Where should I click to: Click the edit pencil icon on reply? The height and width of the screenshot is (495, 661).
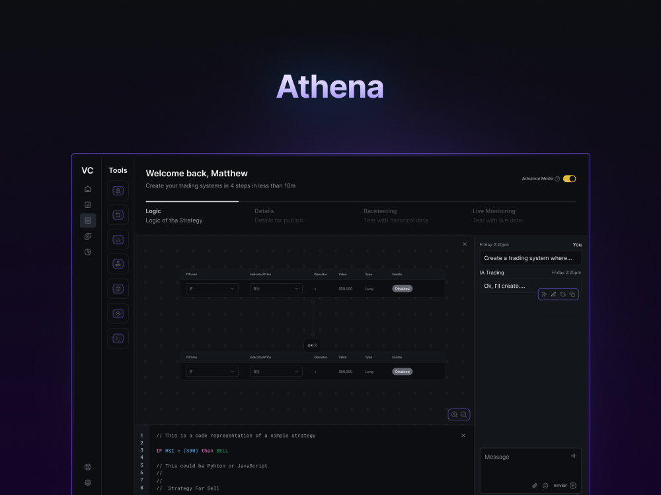[x=553, y=294]
